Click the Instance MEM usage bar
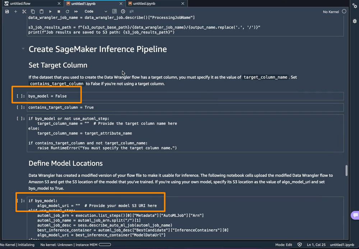 [105, 245]
